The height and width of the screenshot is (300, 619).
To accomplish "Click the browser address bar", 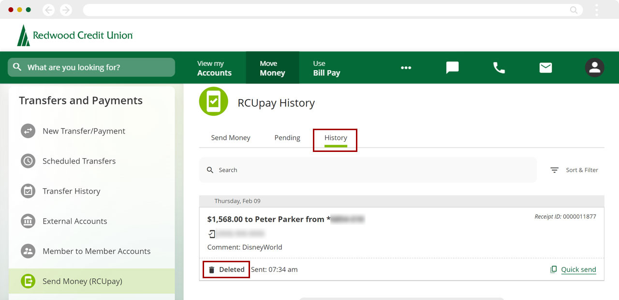I will tap(333, 10).
